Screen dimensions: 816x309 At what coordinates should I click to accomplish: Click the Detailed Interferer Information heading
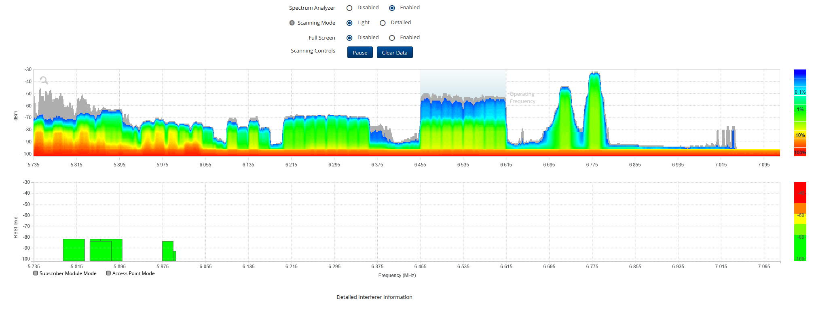tap(374, 297)
